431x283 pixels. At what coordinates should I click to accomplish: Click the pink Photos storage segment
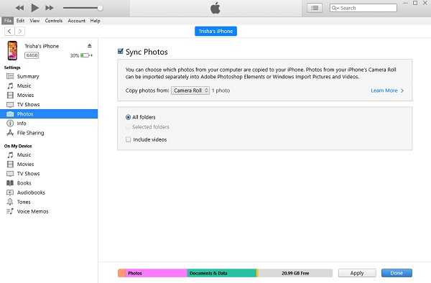157,273
